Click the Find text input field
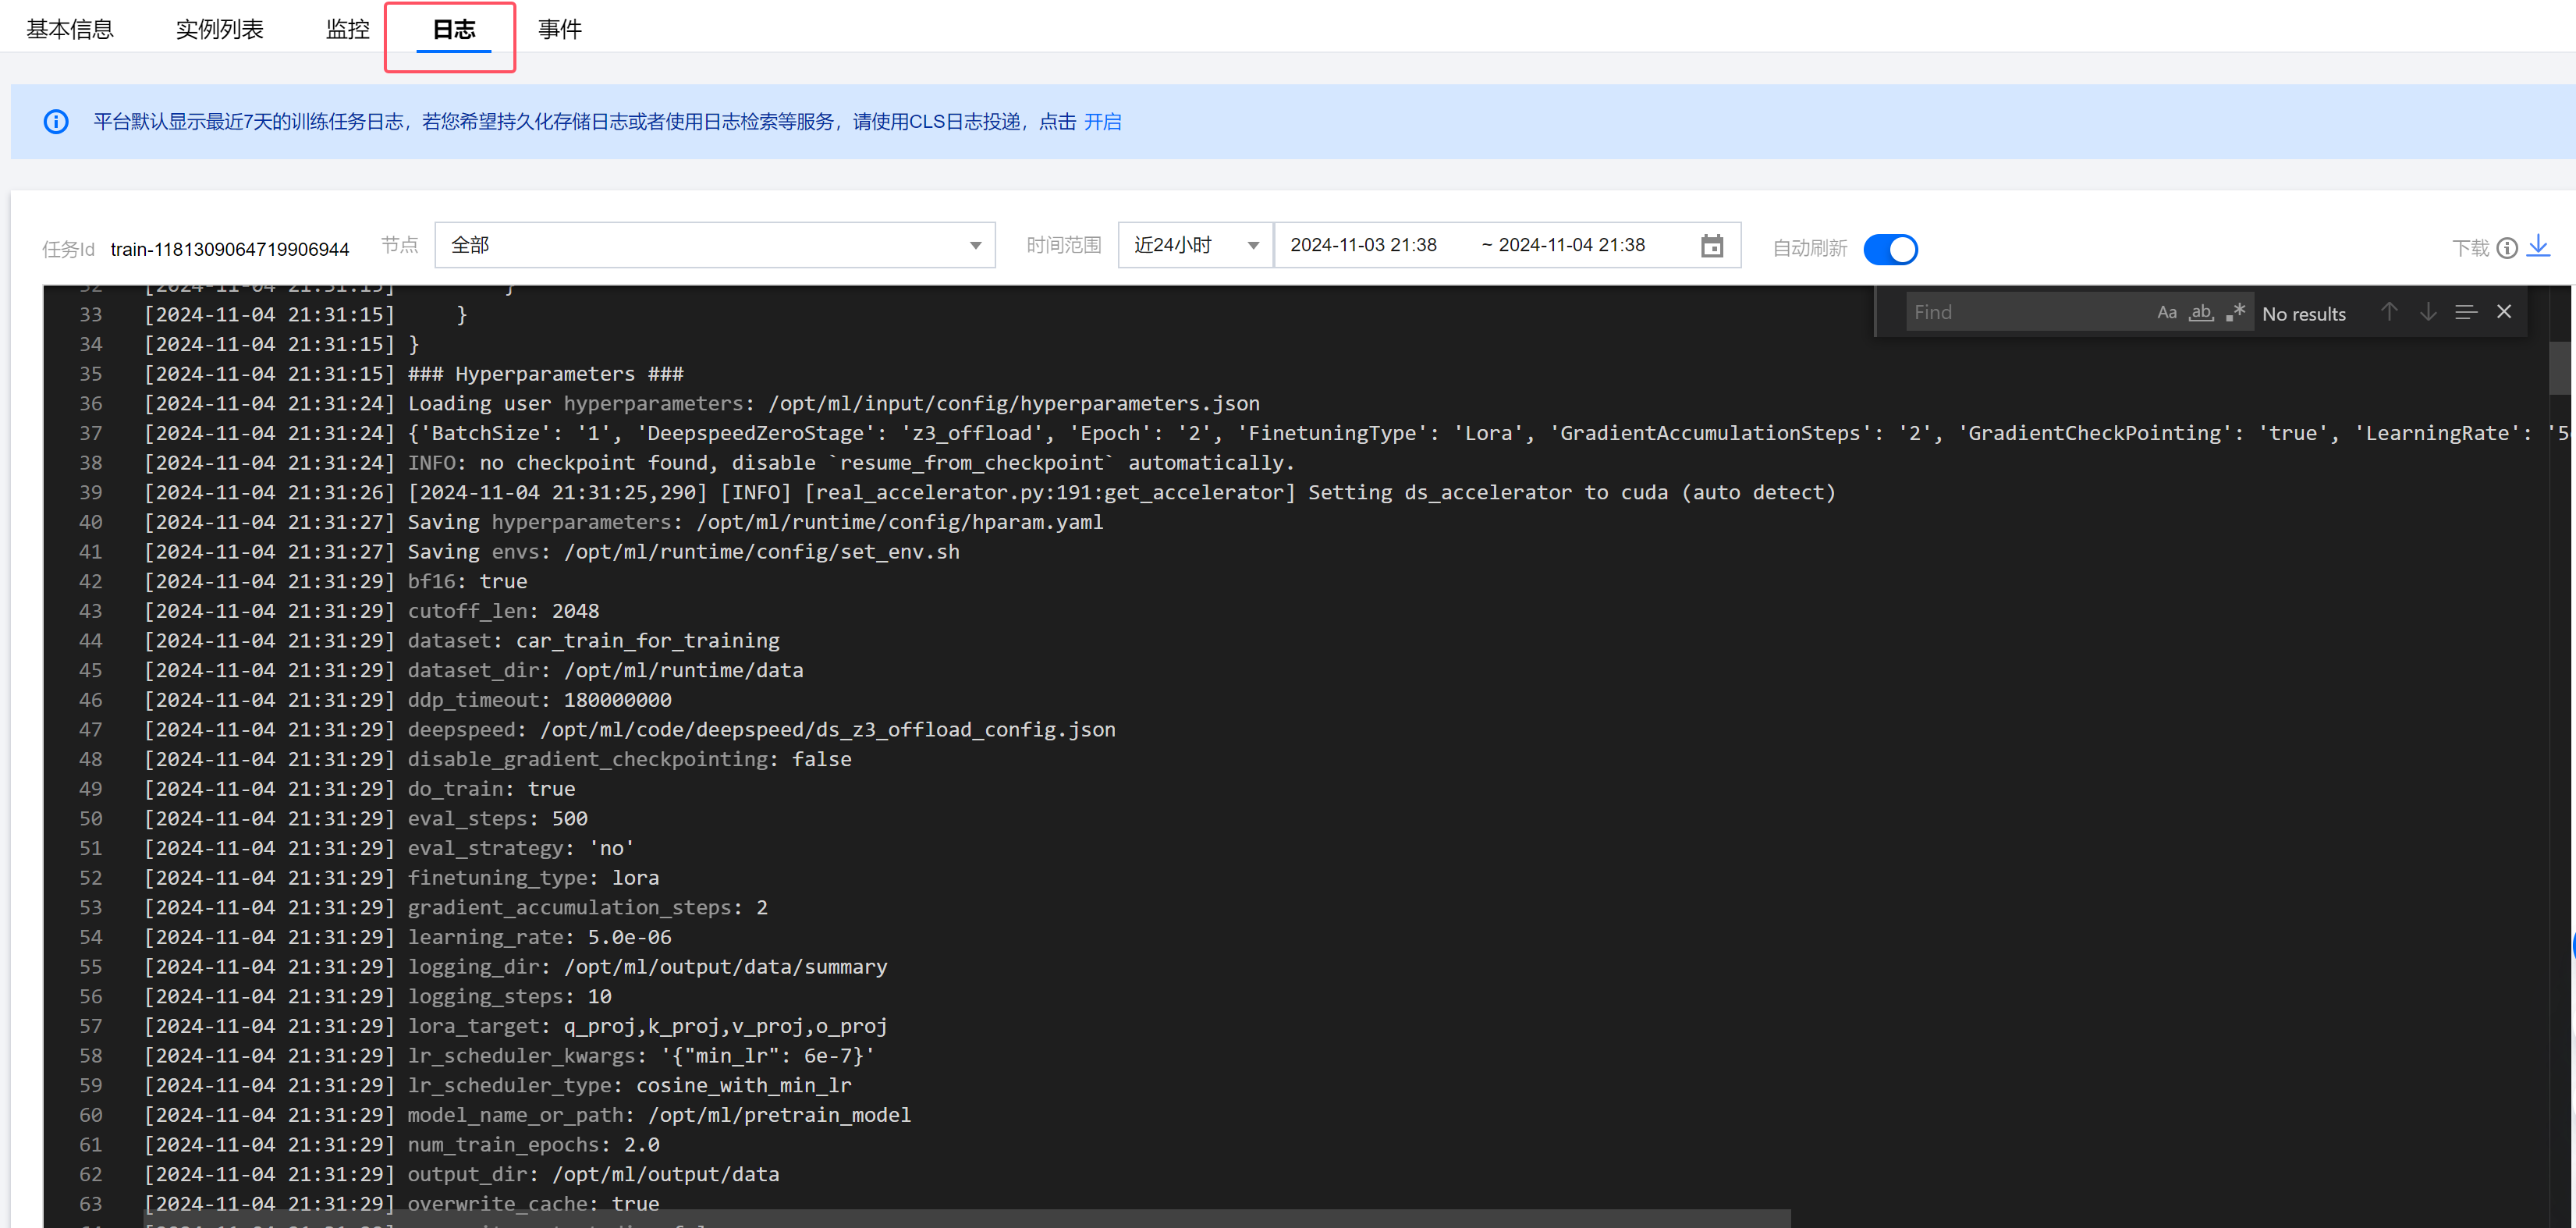Viewport: 2576px width, 1228px height. (x=2028, y=313)
